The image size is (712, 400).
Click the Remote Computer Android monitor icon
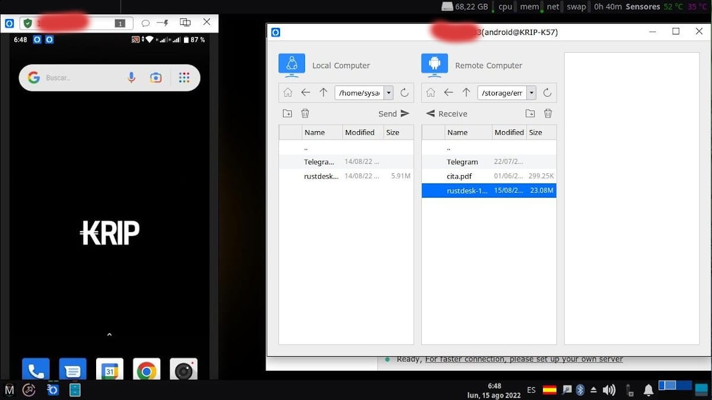coord(434,65)
